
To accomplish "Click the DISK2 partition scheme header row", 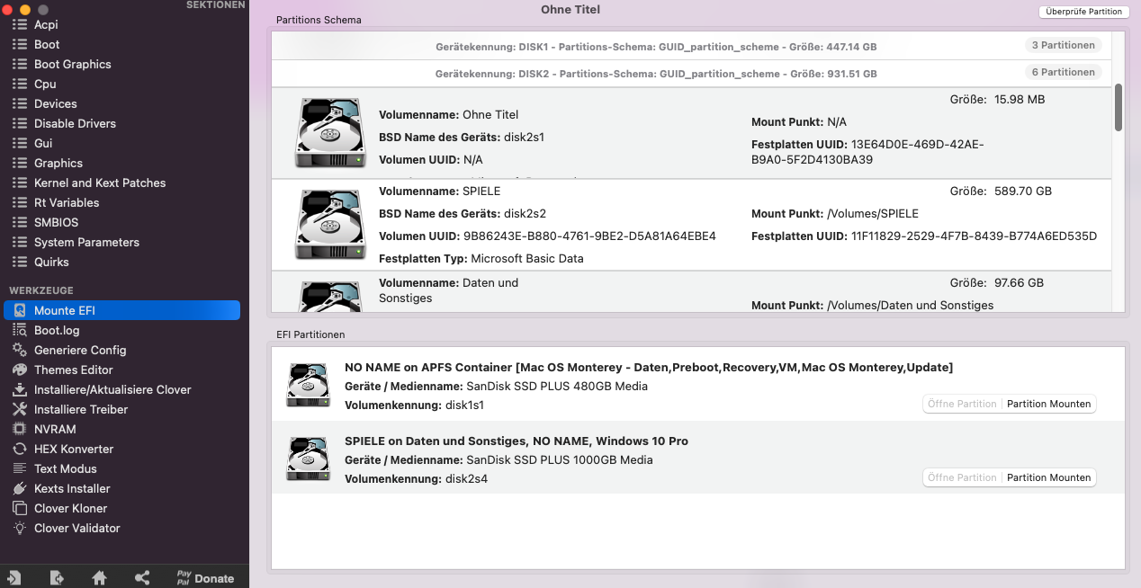I will coord(691,73).
